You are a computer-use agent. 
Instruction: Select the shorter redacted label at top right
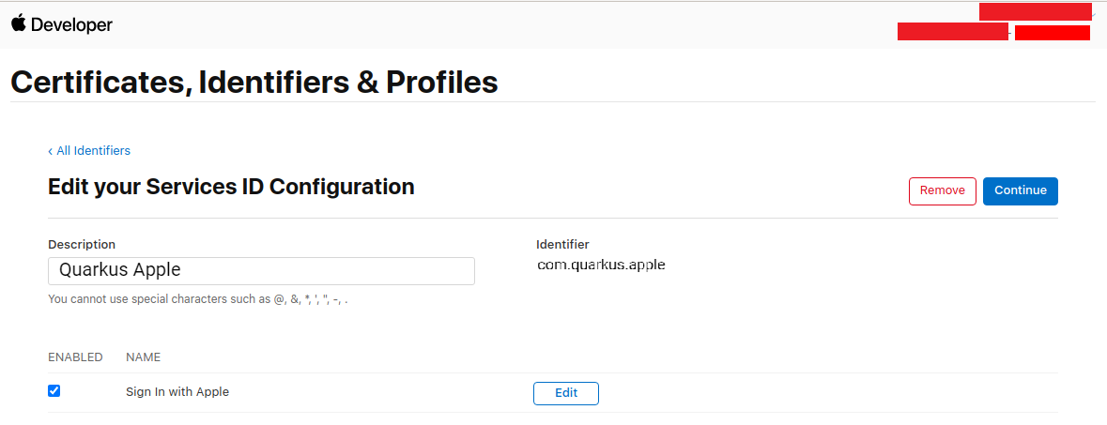[x=1052, y=33]
